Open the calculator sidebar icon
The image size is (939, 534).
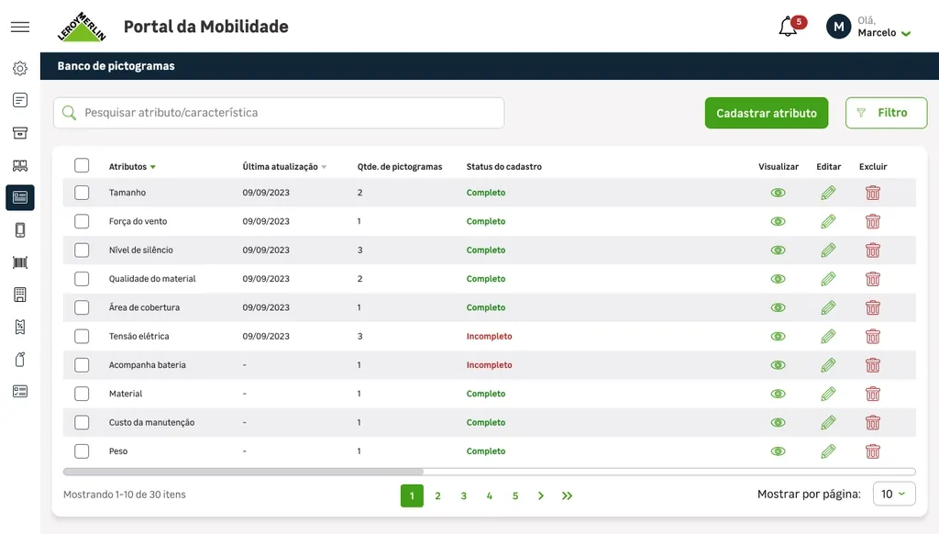pos(20,295)
